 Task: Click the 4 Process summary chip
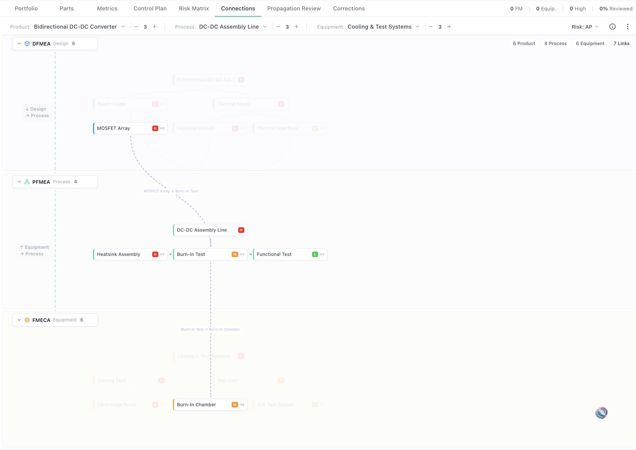pos(555,44)
